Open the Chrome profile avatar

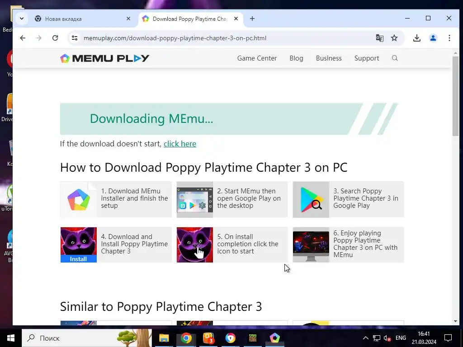click(x=433, y=38)
